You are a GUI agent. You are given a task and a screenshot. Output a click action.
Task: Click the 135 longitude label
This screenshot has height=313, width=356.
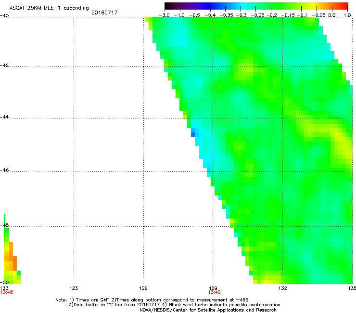click(352, 288)
